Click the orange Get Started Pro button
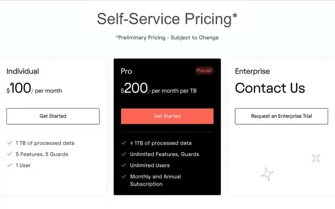 (167, 116)
